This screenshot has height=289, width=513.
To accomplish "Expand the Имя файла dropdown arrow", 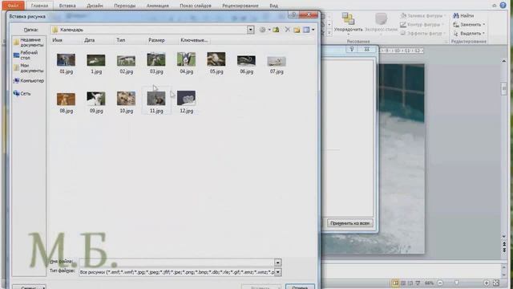I will (x=278, y=263).
